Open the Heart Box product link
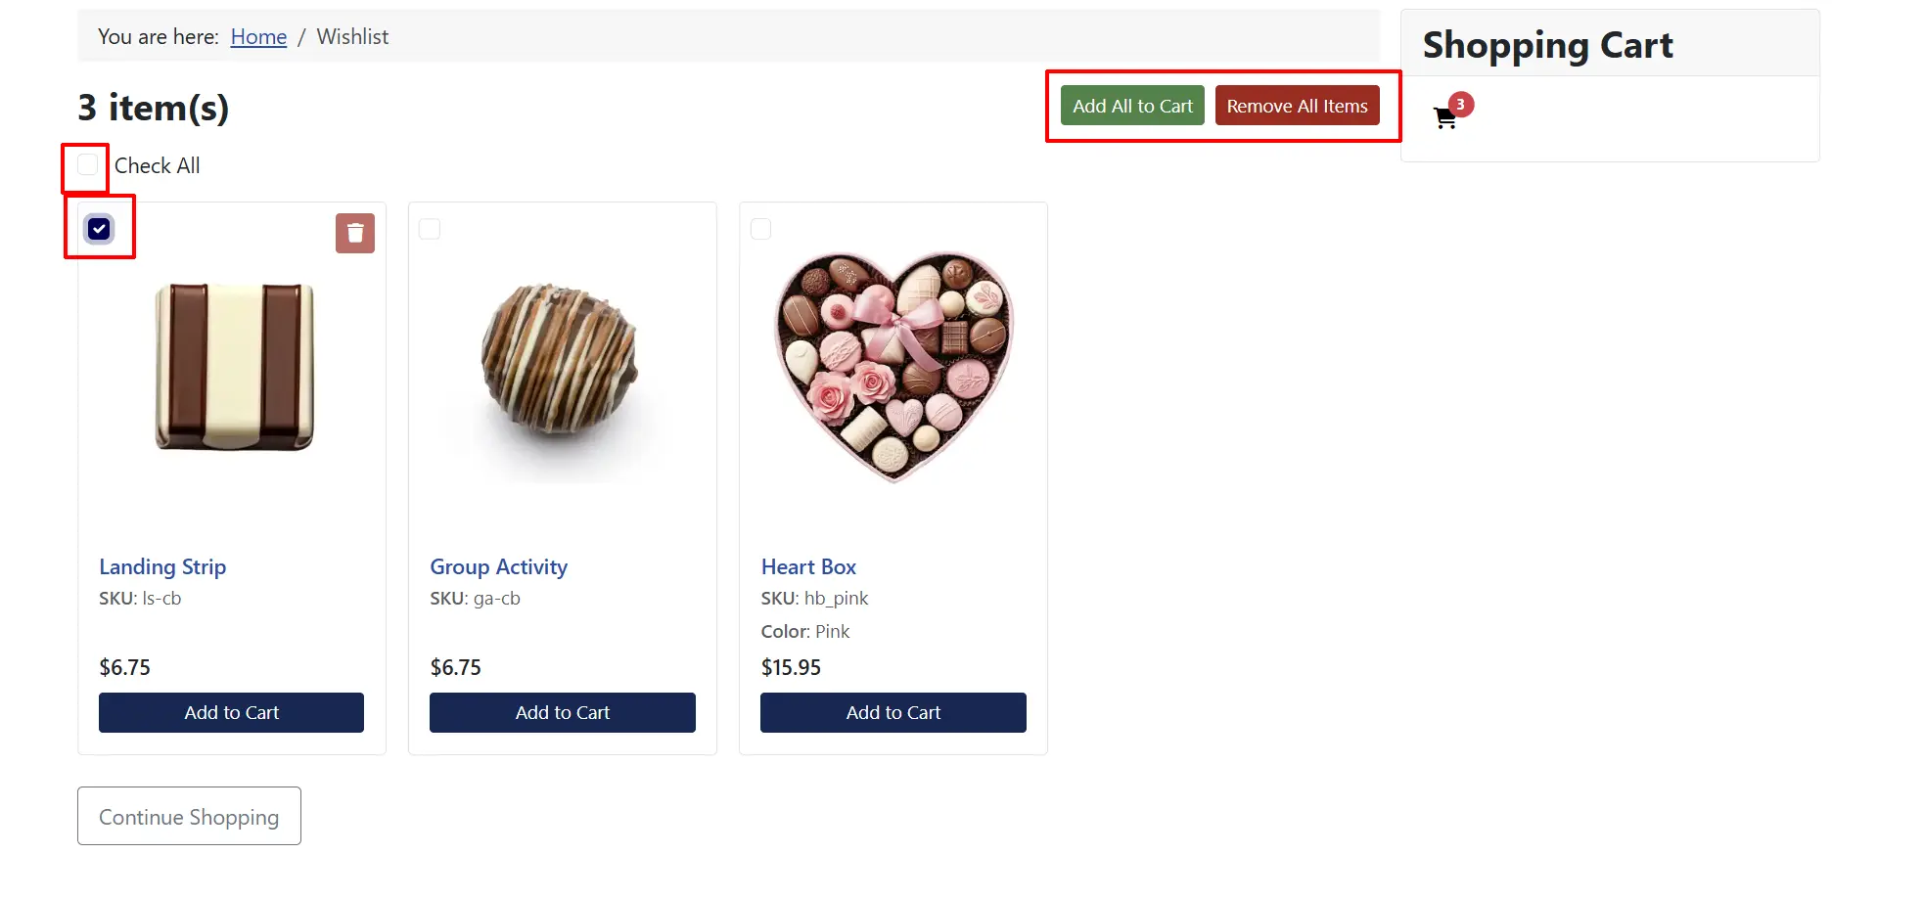 coord(808,566)
